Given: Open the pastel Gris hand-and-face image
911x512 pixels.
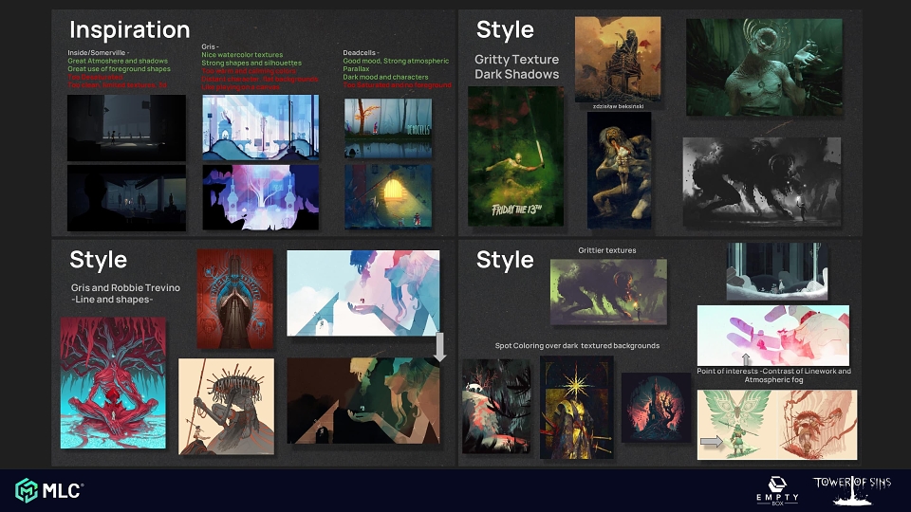Looking at the screenshot, I should pos(363,293).
